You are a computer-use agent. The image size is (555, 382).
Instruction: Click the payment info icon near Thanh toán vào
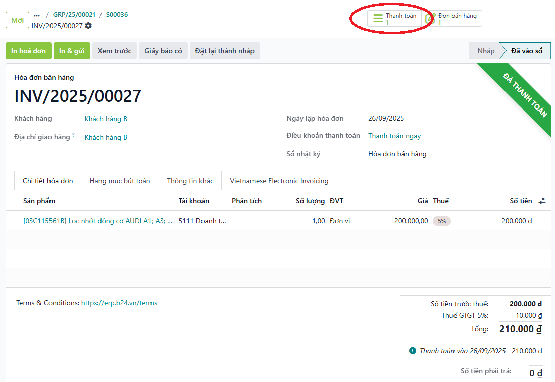(413, 351)
